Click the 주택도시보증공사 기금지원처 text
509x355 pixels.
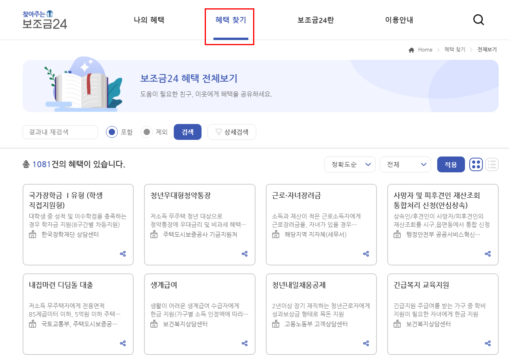pos(200,235)
